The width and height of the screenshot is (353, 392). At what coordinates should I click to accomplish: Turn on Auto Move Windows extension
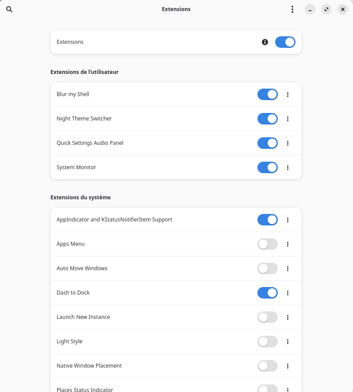(x=267, y=268)
